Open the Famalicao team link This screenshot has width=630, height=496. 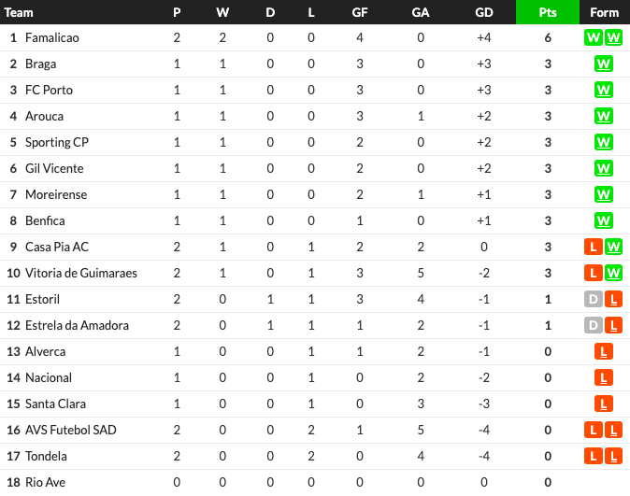[x=52, y=37]
